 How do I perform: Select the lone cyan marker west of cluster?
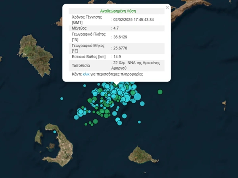point(62,98)
